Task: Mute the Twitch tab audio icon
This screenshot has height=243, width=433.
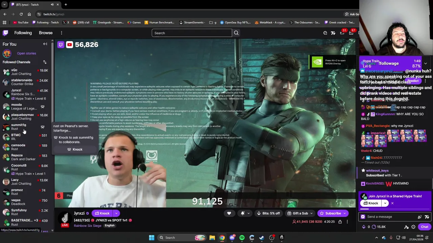Action: pos(52,4)
